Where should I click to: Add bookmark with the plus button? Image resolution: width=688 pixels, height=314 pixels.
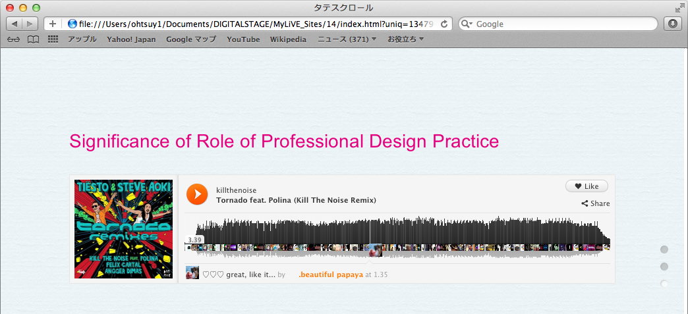click(x=52, y=24)
